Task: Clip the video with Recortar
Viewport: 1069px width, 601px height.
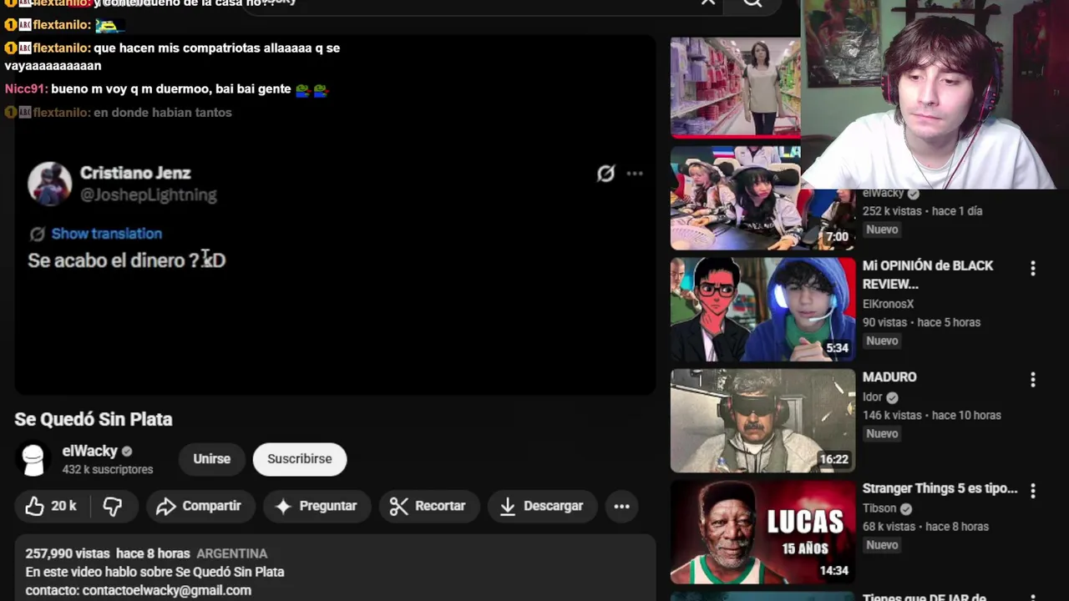Action: pos(428,506)
